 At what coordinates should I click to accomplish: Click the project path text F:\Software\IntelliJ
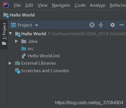pos(87,34)
